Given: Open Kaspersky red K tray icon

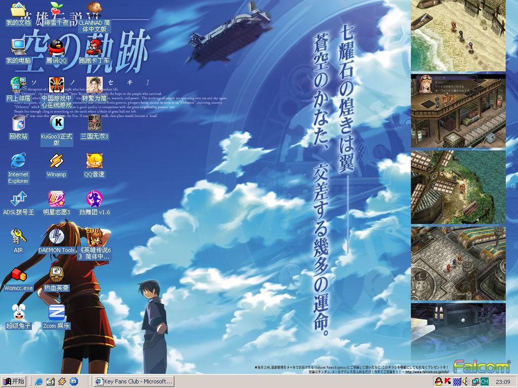Looking at the screenshot, I should coord(448,382).
